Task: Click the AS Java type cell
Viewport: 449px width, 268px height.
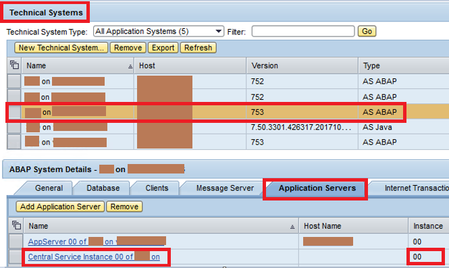Action: (x=377, y=127)
